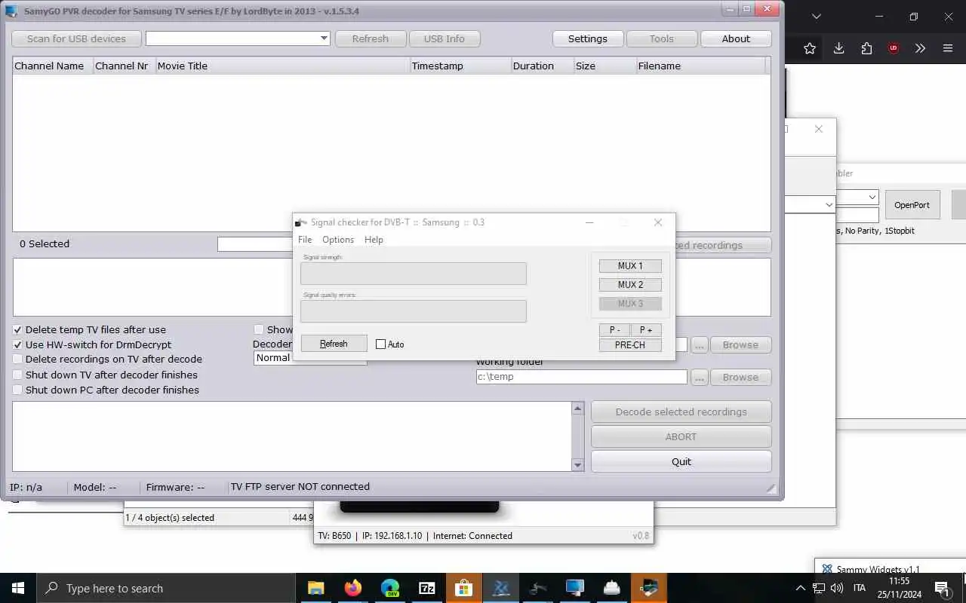The height and width of the screenshot is (603, 966).
Task: Open the File menu in Signal checker
Action: [305, 240]
